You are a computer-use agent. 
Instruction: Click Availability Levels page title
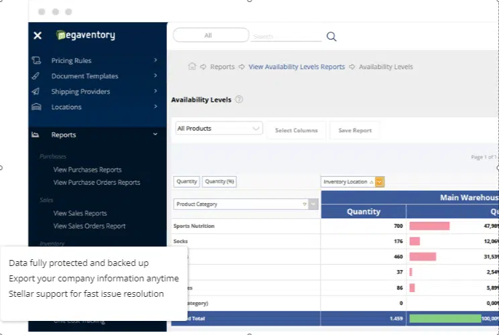pyautogui.click(x=201, y=100)
